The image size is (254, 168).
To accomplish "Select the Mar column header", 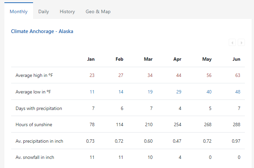I will point(148,59).
